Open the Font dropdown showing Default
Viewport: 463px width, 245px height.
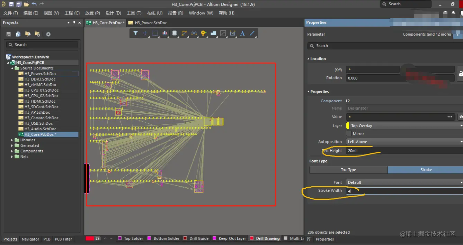tap(404, 182)
